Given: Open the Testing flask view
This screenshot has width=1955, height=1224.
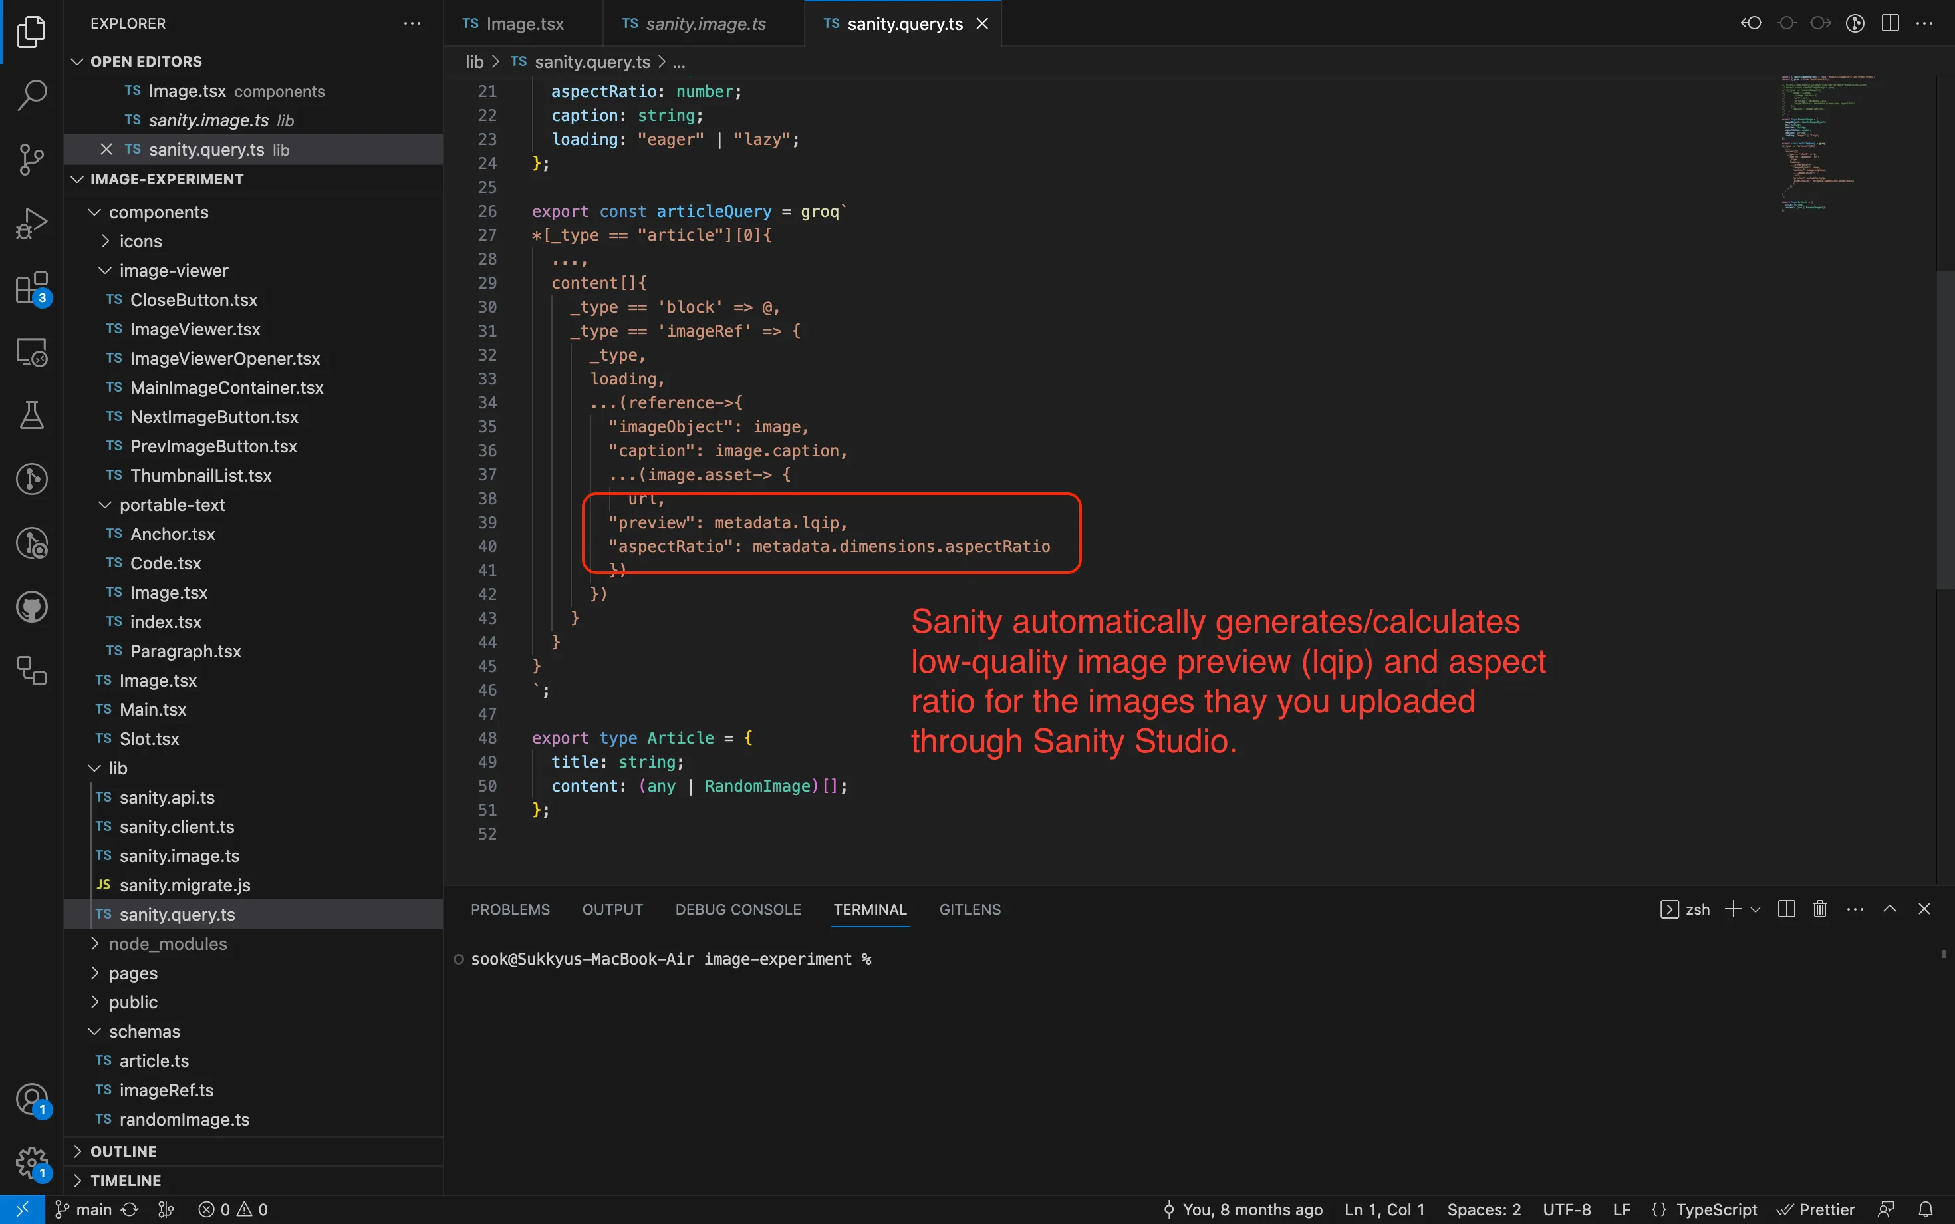Looking at the screenshot, I should tap(31, 415).
